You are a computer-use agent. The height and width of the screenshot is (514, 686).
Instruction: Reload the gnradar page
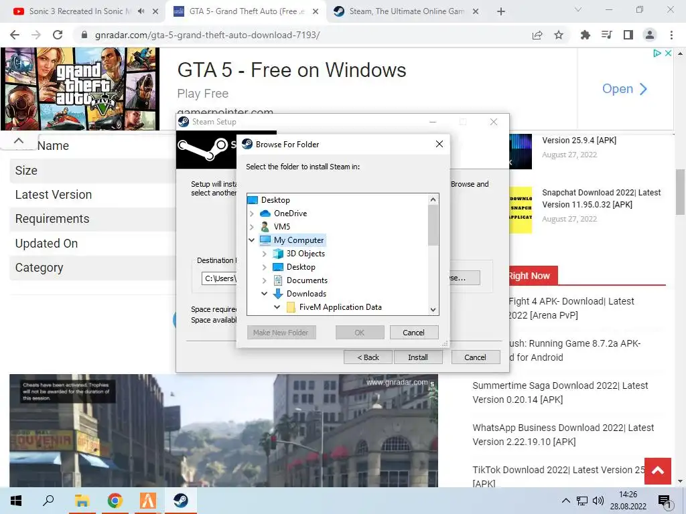point(58,35)
